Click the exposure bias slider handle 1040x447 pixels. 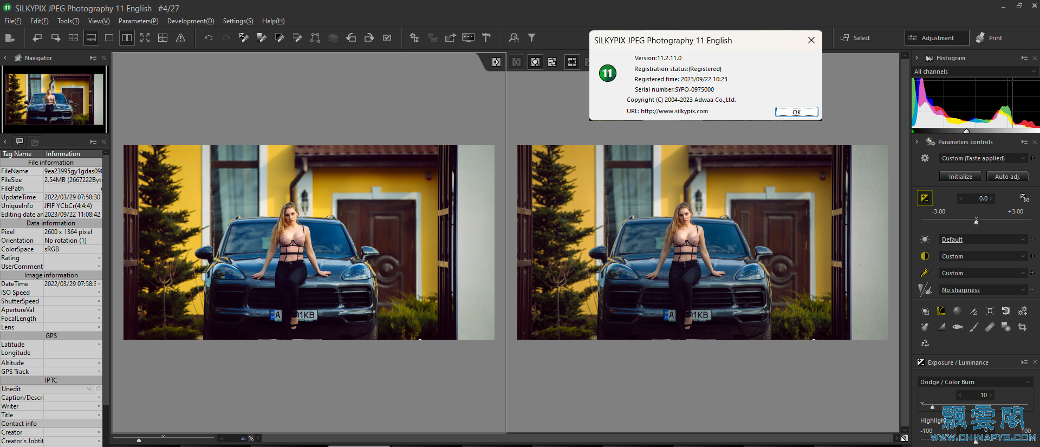[x=976, y=221]
